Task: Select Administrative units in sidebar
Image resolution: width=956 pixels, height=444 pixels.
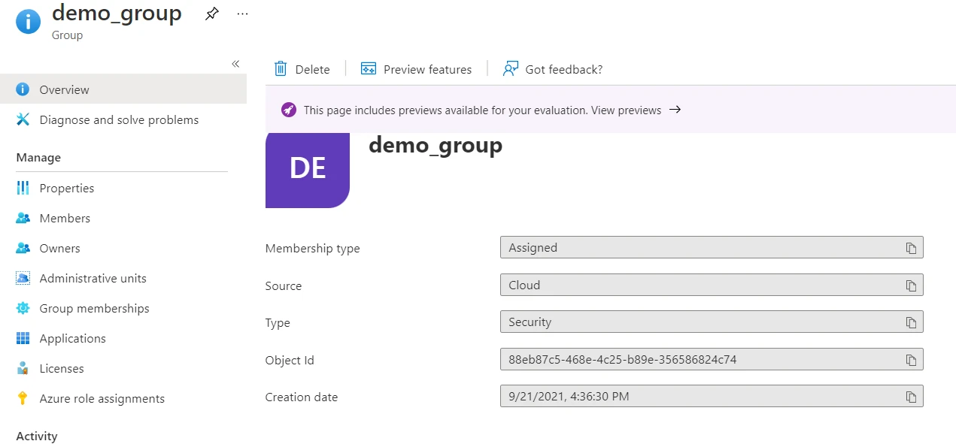Action: pyautogui.click(x=93, y=278)
